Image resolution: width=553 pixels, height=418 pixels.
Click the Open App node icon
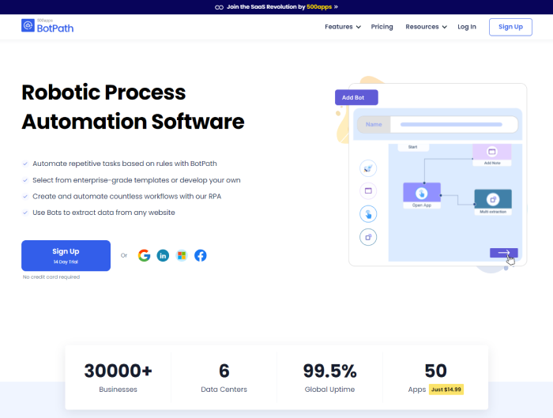421,192
